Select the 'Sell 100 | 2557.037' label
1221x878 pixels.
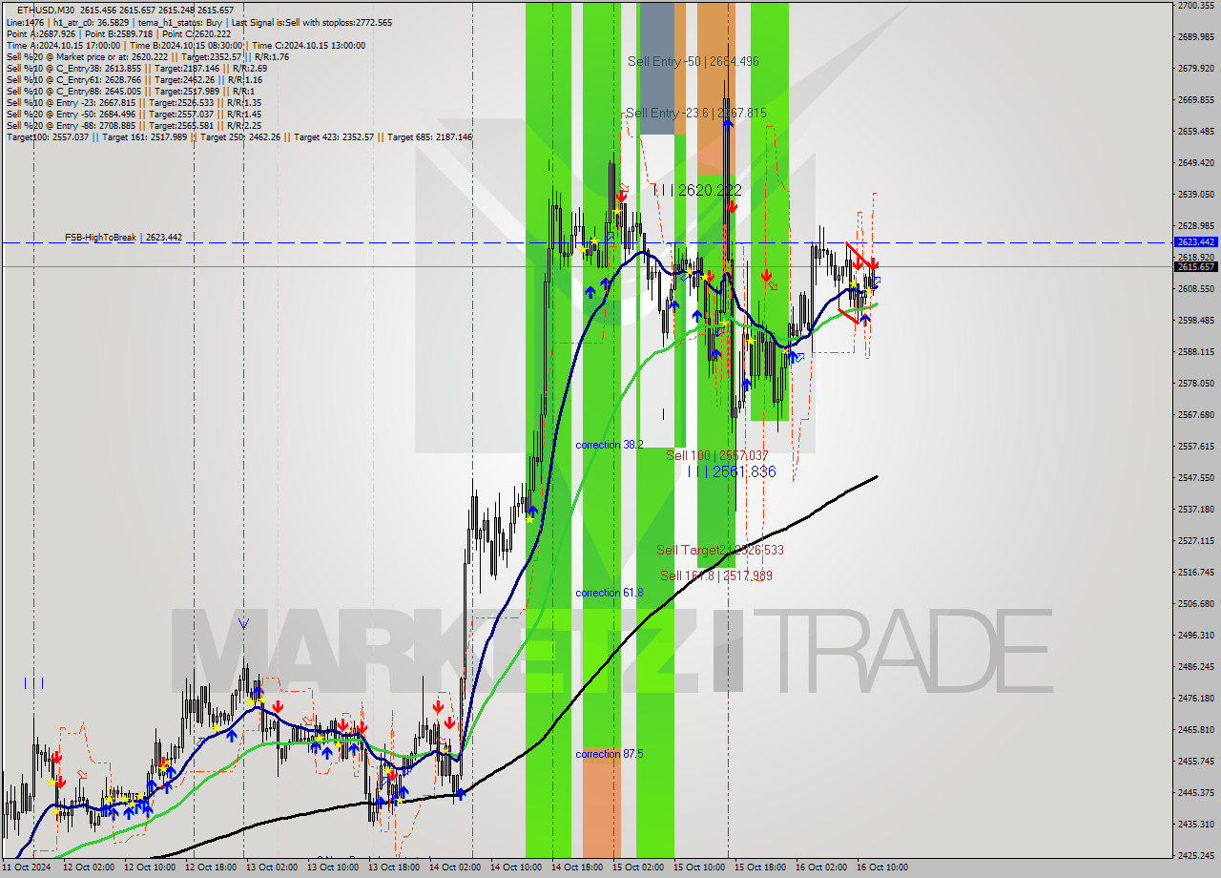coord(717,456)
